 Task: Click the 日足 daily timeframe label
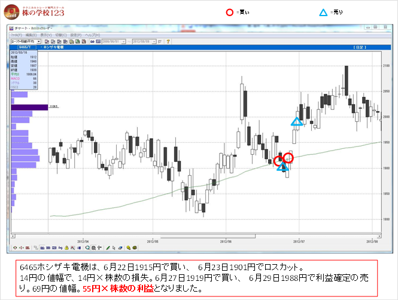359,47
